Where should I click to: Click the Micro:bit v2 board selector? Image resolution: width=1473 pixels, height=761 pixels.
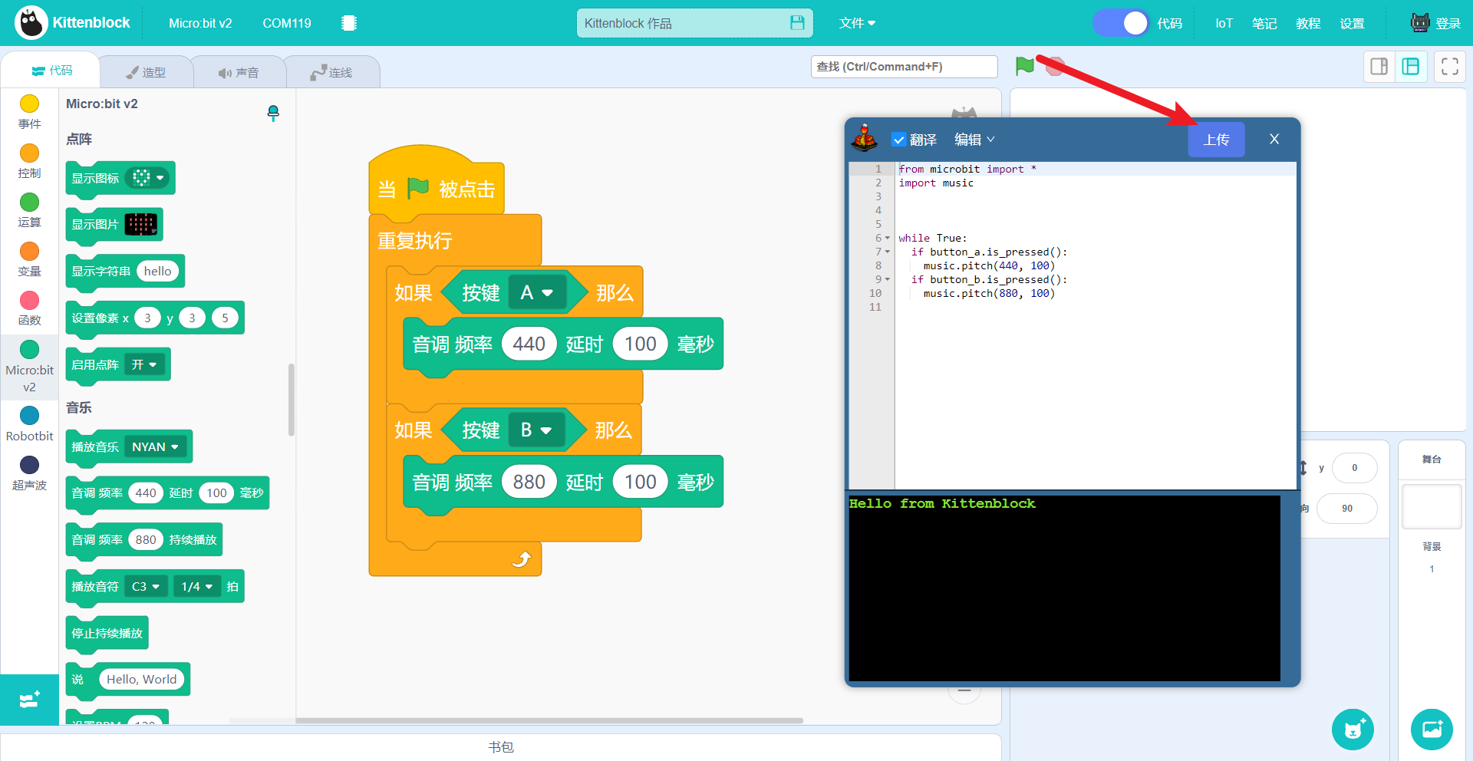[x=200, y=23]
